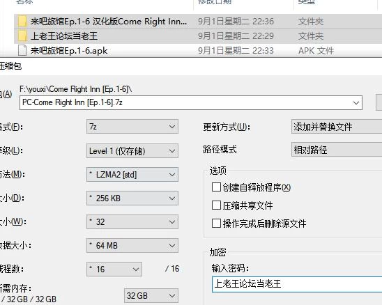Open the 64 MB solid block size dropdown
Viewport: 382px width, 305px height.
point(132,245)
